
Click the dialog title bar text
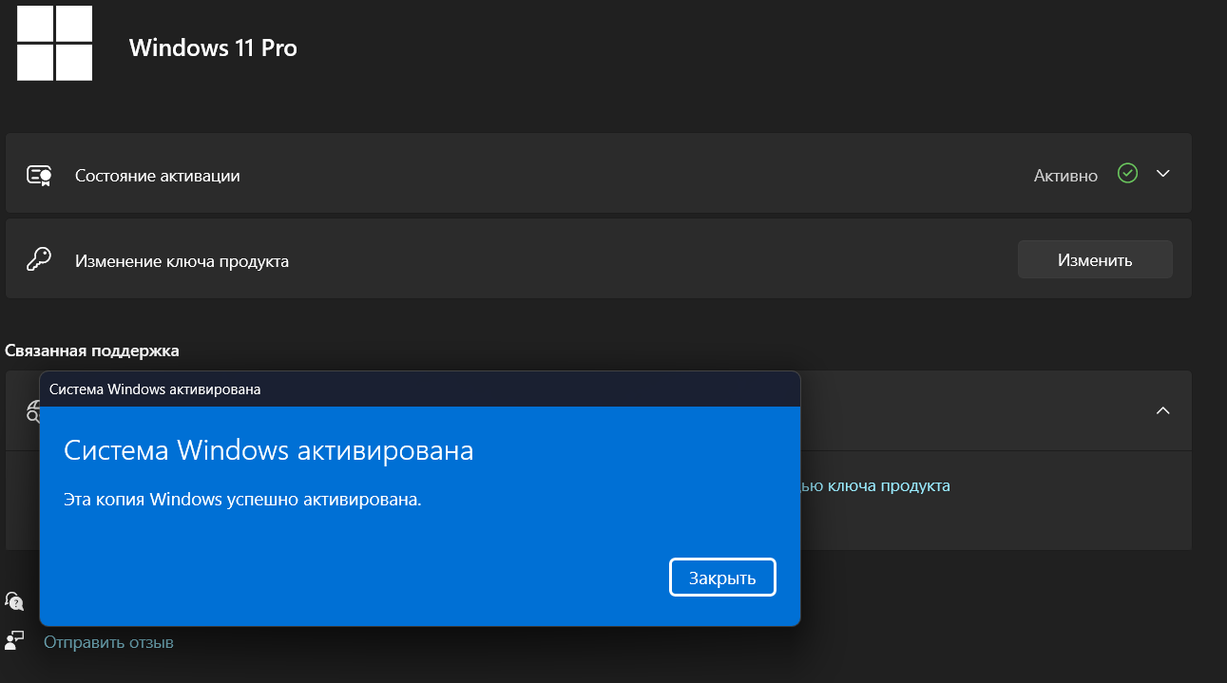coord(155,389)
